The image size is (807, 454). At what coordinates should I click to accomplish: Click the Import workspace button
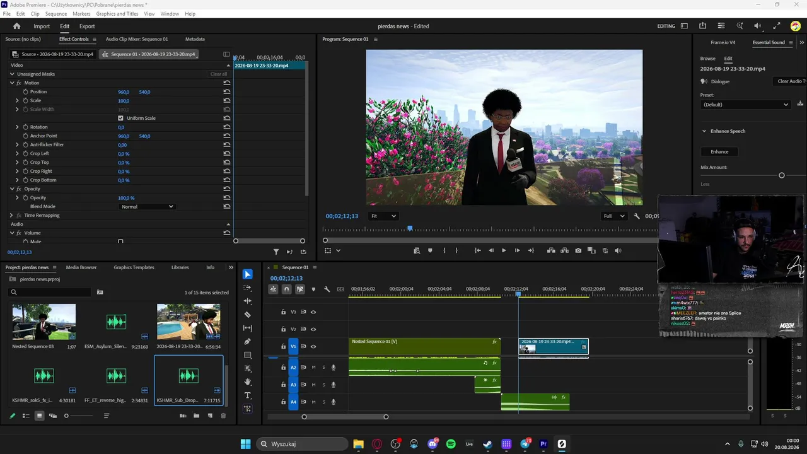click(42, 26)
